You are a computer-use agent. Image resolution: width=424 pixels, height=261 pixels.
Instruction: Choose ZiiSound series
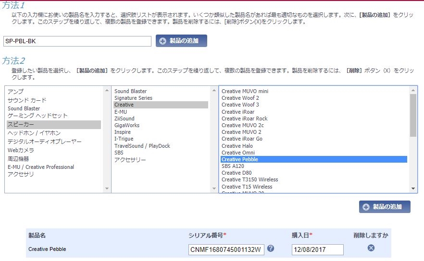(125, 119)
